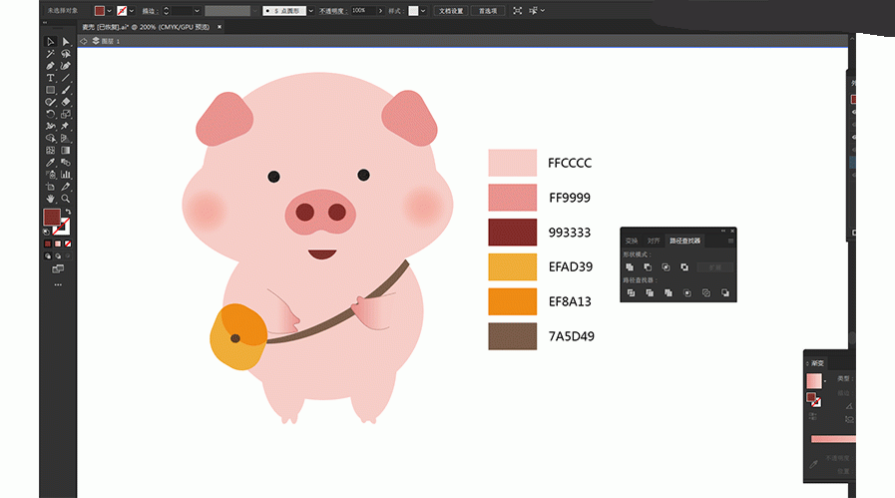Screen dimensions: 895x498
Task: Click Minus Front shape mode icon
Action: point(648,267)
